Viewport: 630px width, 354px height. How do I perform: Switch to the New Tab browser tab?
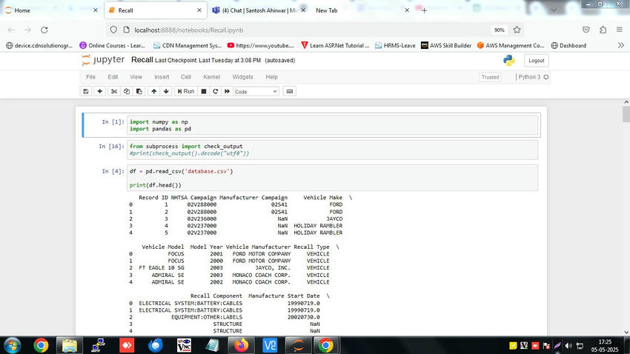(362, 10)
